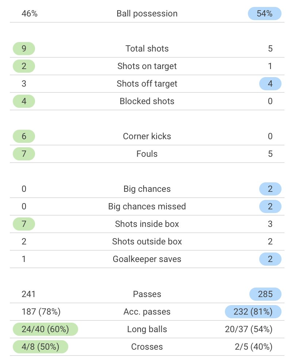Click the Acc. passes label
This screenshot has height=361, width=295.
point(147,312)
